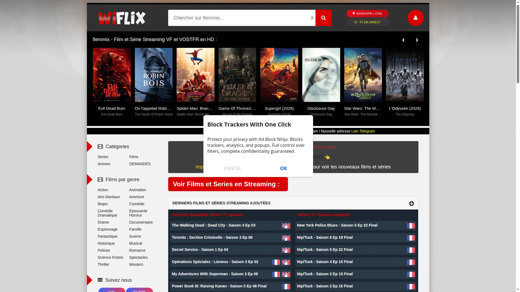Browse the Comédie Dramatique genre
520x292 pixels.
click(x=108, y=213)
